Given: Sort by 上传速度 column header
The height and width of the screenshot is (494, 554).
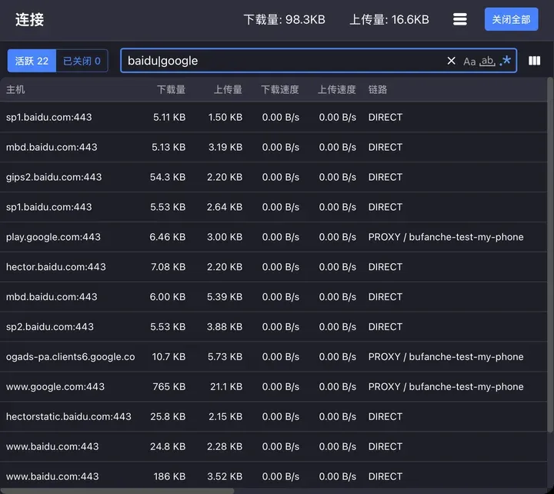Looking at the screenshot, I should tap(337, 89).
